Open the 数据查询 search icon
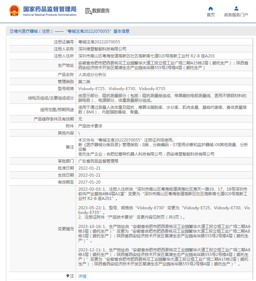The image size is (256, 281). [x=88, y=11]
